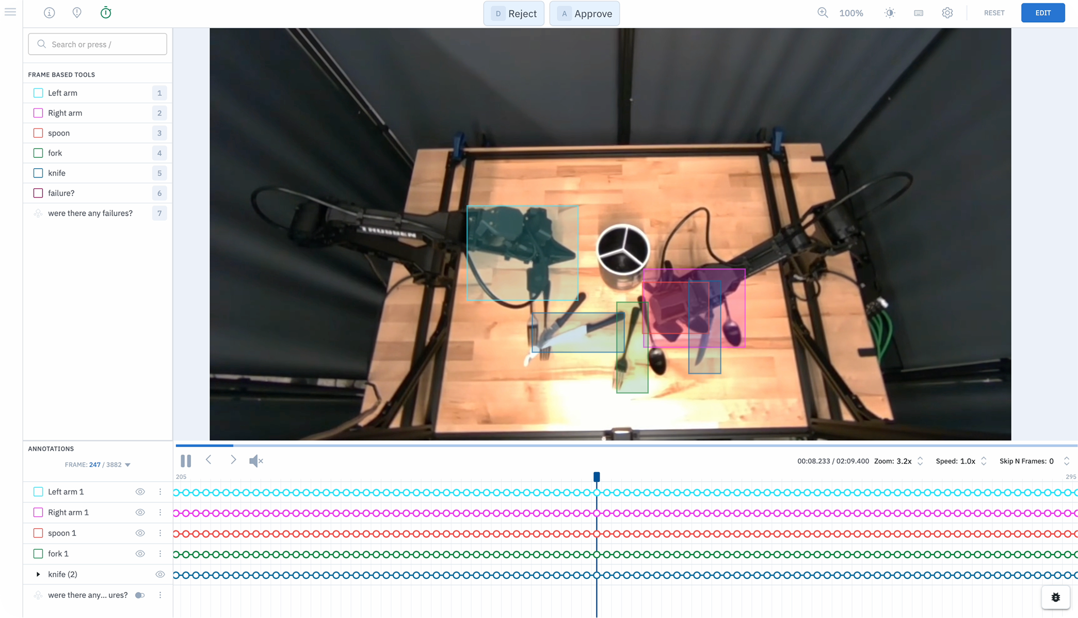Open the settings gear icon
1078x618 pixels.
[947, 13]
